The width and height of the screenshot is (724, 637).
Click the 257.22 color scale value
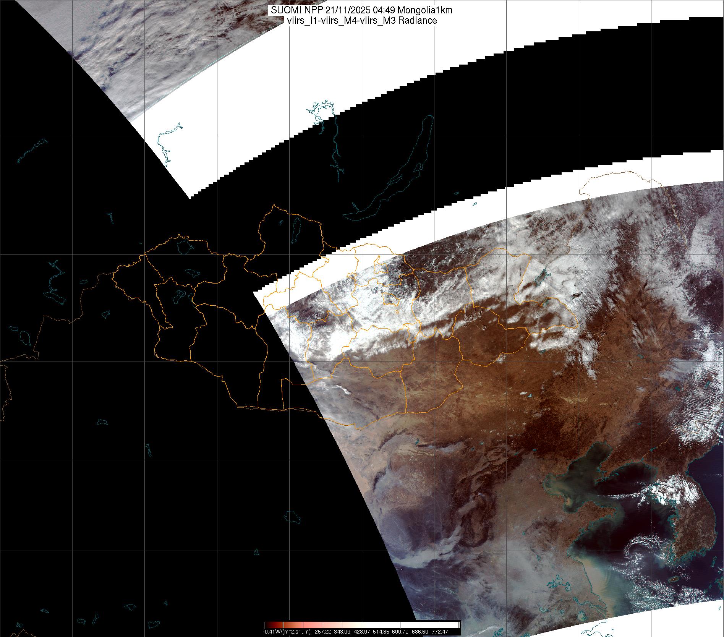[x=323, y=632]
